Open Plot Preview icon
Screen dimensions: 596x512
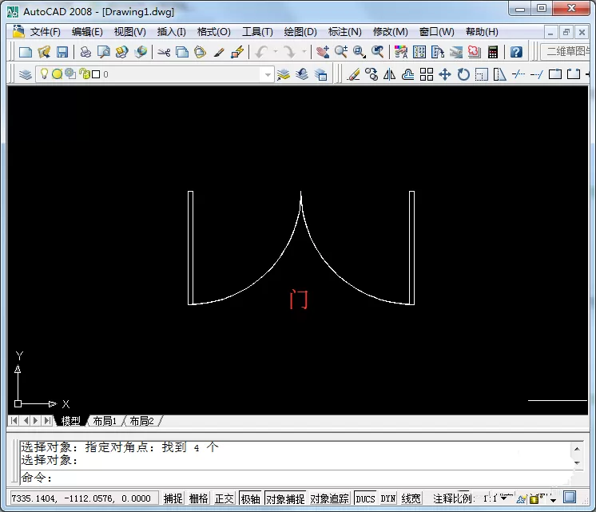coord(103,52)
